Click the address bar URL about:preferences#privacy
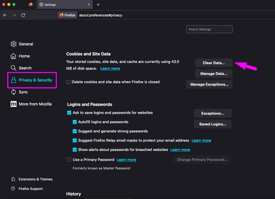This screenshot has width=275, height=199. click(x=101, y=15)
